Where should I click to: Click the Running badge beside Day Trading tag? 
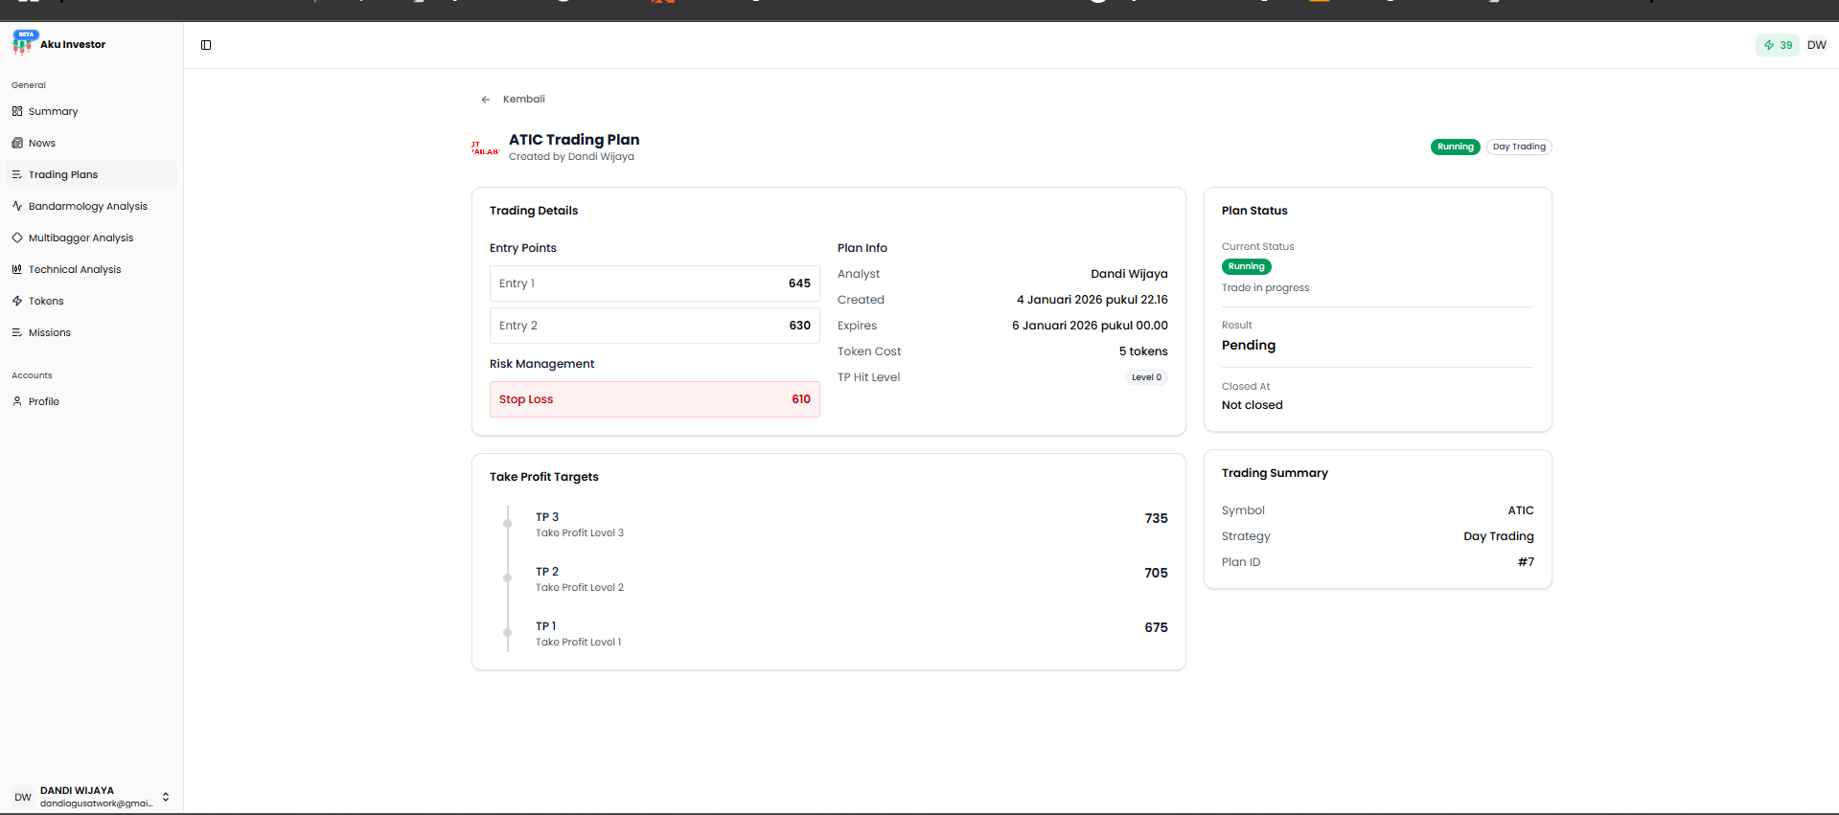point(1456,147)
